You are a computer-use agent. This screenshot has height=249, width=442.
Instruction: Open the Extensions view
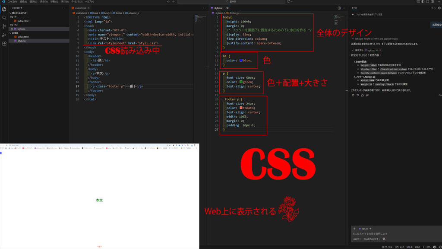(x=4, y=44)
